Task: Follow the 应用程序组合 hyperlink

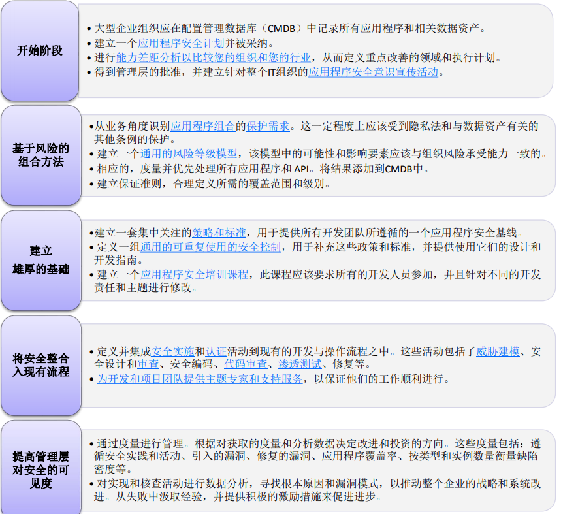Action: pyautogui.click(x=203, y=126)
